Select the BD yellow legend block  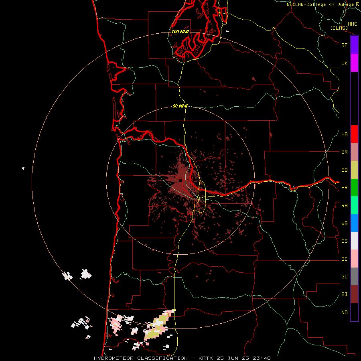coord(354,170)
